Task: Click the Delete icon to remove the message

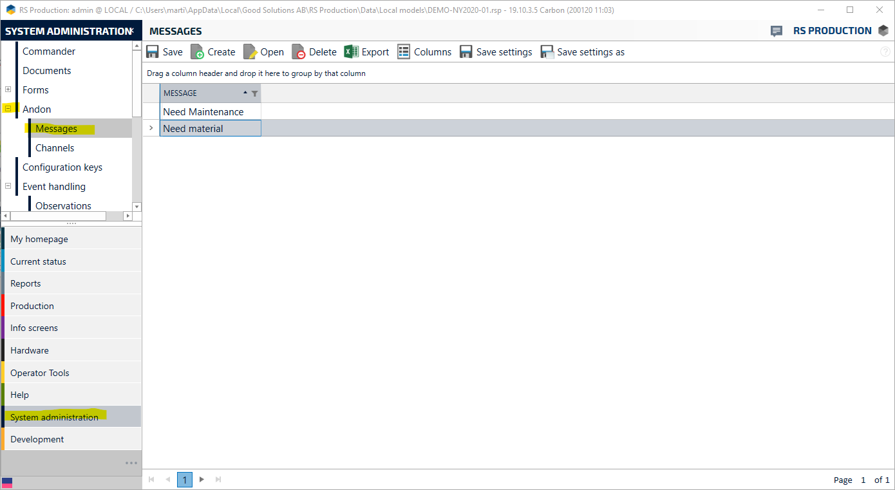Action: [298, 52]
